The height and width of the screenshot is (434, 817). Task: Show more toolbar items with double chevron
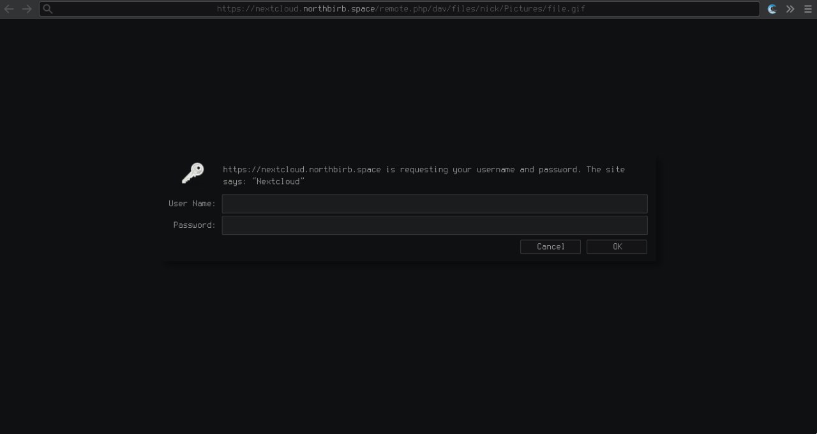pos(790,9)
